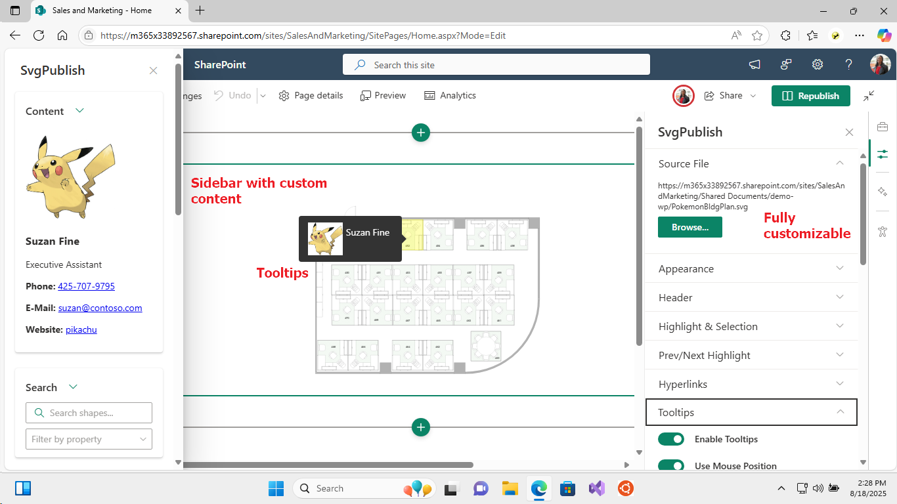
Task: Open Edge Copilot icon
Action: [884, 35]
